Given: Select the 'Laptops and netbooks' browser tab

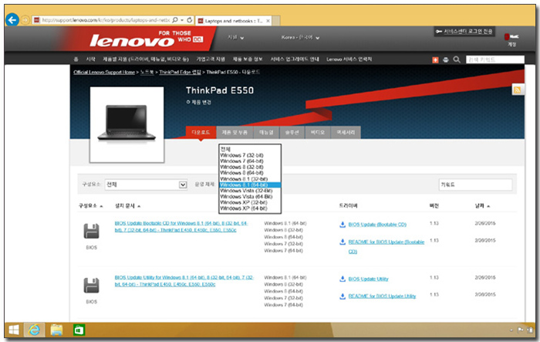Looking at the screenshot, I should (234, 21).
